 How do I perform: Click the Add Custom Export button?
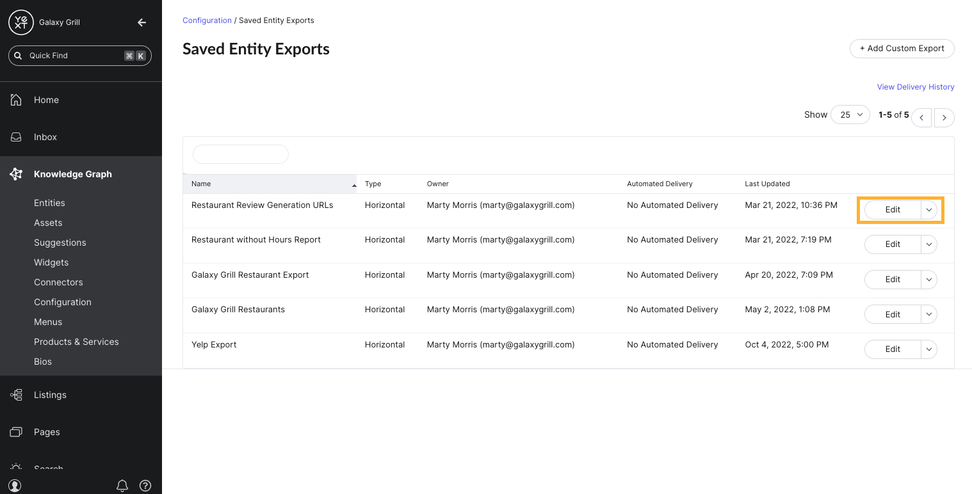click(902, 49)
